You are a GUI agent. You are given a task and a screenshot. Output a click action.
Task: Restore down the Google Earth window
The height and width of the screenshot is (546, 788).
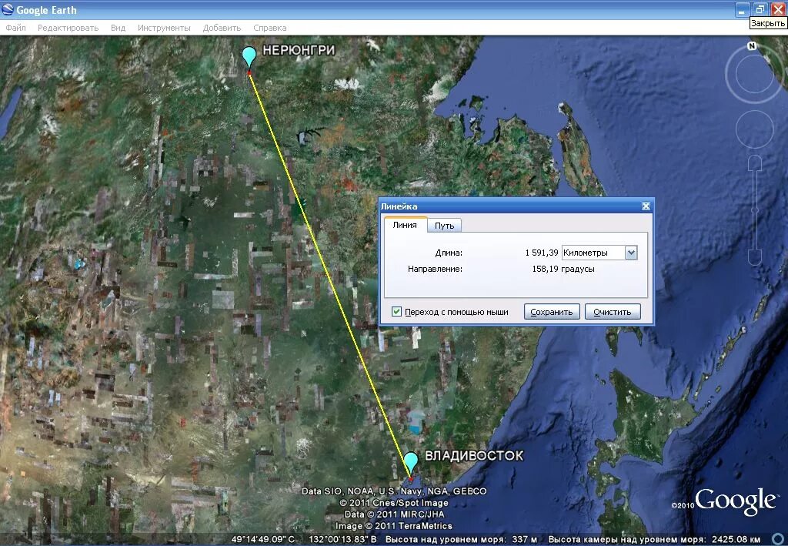(760, 9)
